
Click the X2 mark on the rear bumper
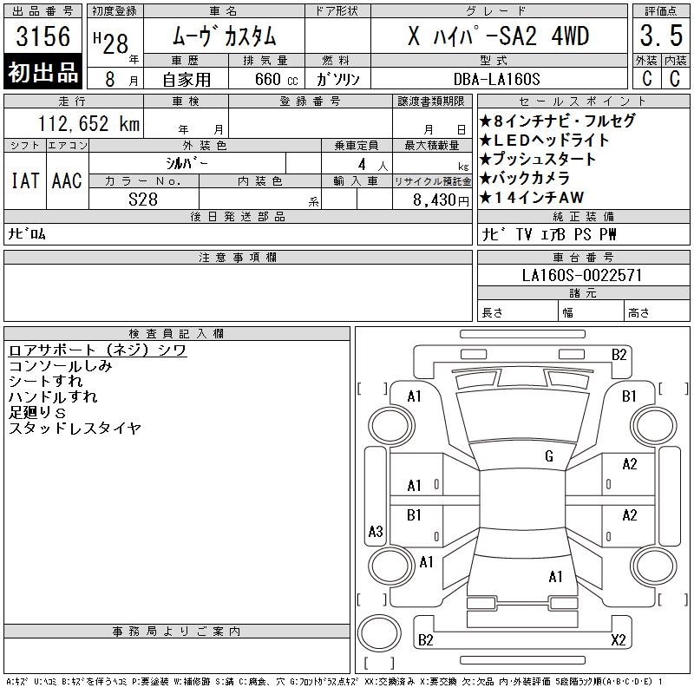619,639
